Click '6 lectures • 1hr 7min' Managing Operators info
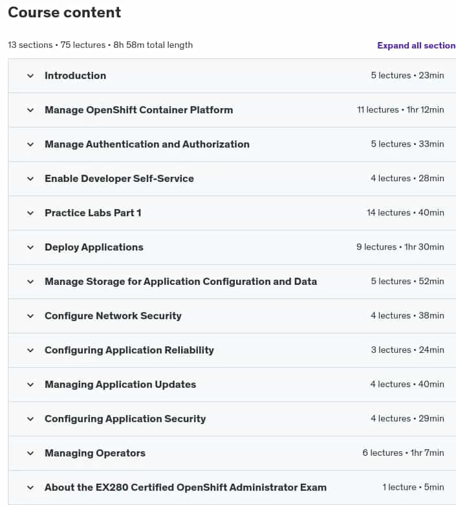Screen dimensions: 456x505 click(x=403, y=453)
